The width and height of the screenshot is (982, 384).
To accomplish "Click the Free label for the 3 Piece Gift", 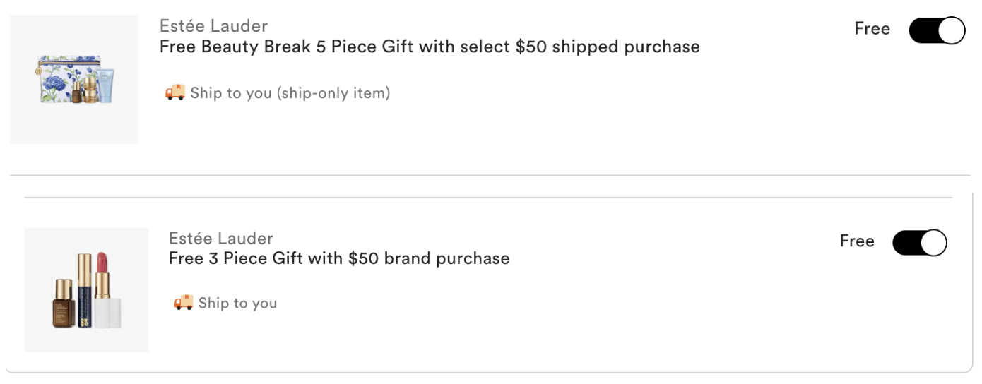I will coord(857,241).
